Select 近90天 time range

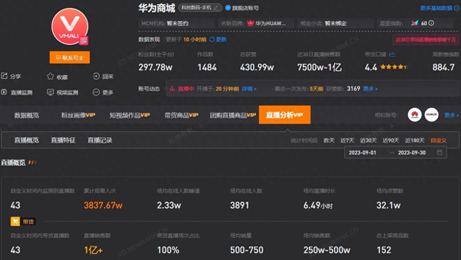coord(391,141)
